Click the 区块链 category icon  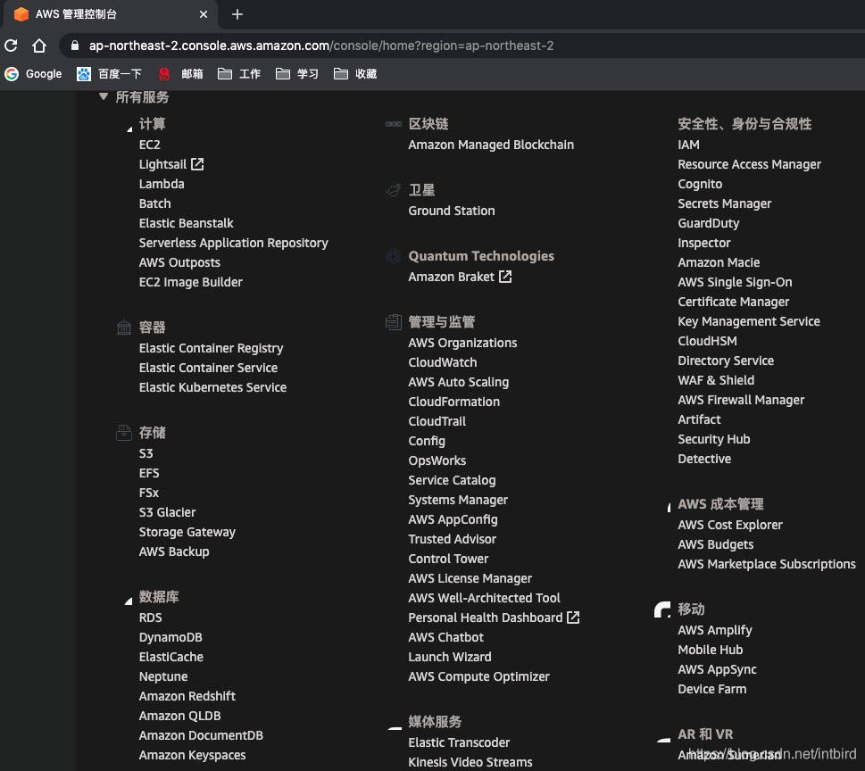coord(394,124)
